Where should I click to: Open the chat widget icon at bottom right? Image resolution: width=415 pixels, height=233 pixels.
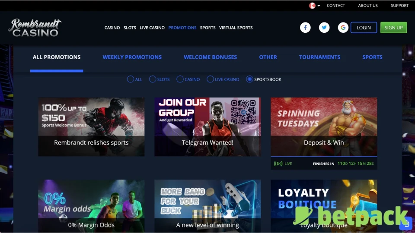coord(405,224)
